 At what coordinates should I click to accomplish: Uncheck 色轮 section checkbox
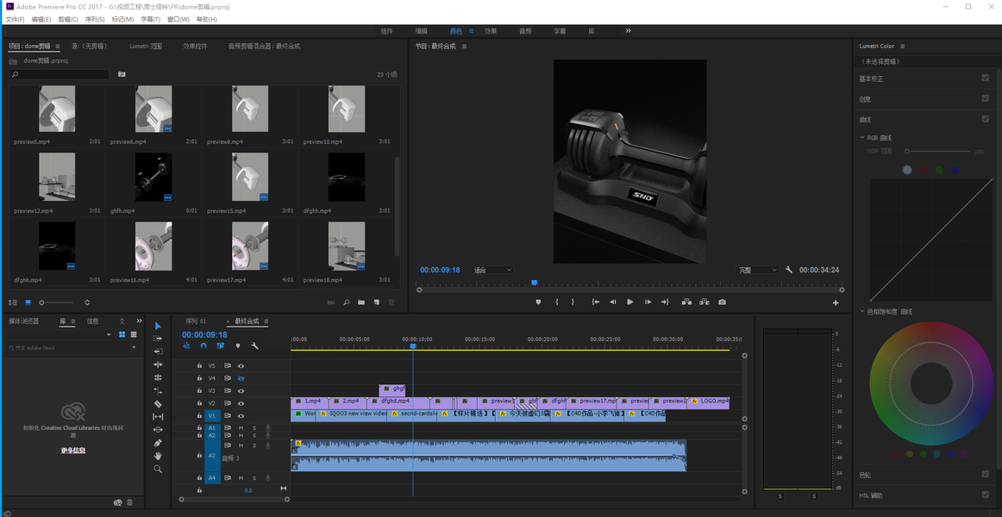(x=985, y=474)
